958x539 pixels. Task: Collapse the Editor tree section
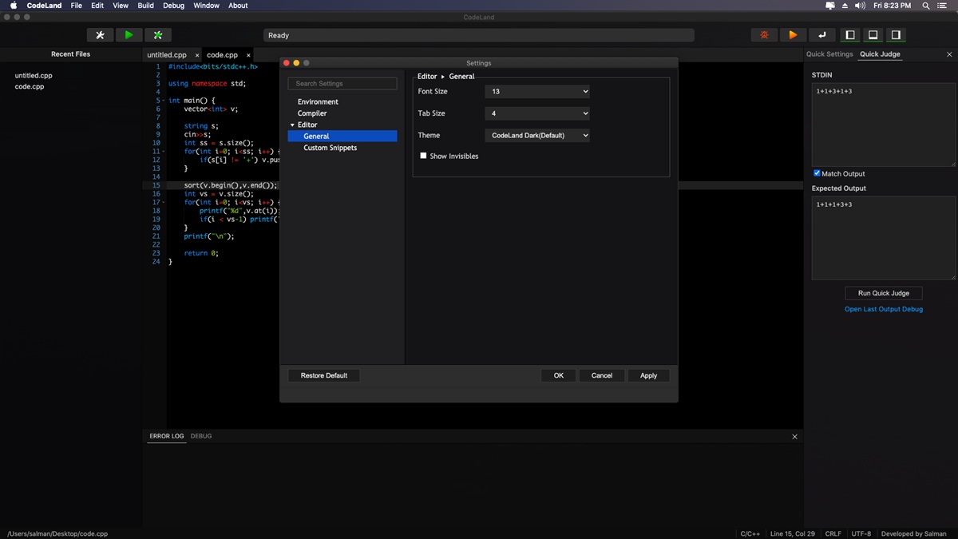click(292, 125)
